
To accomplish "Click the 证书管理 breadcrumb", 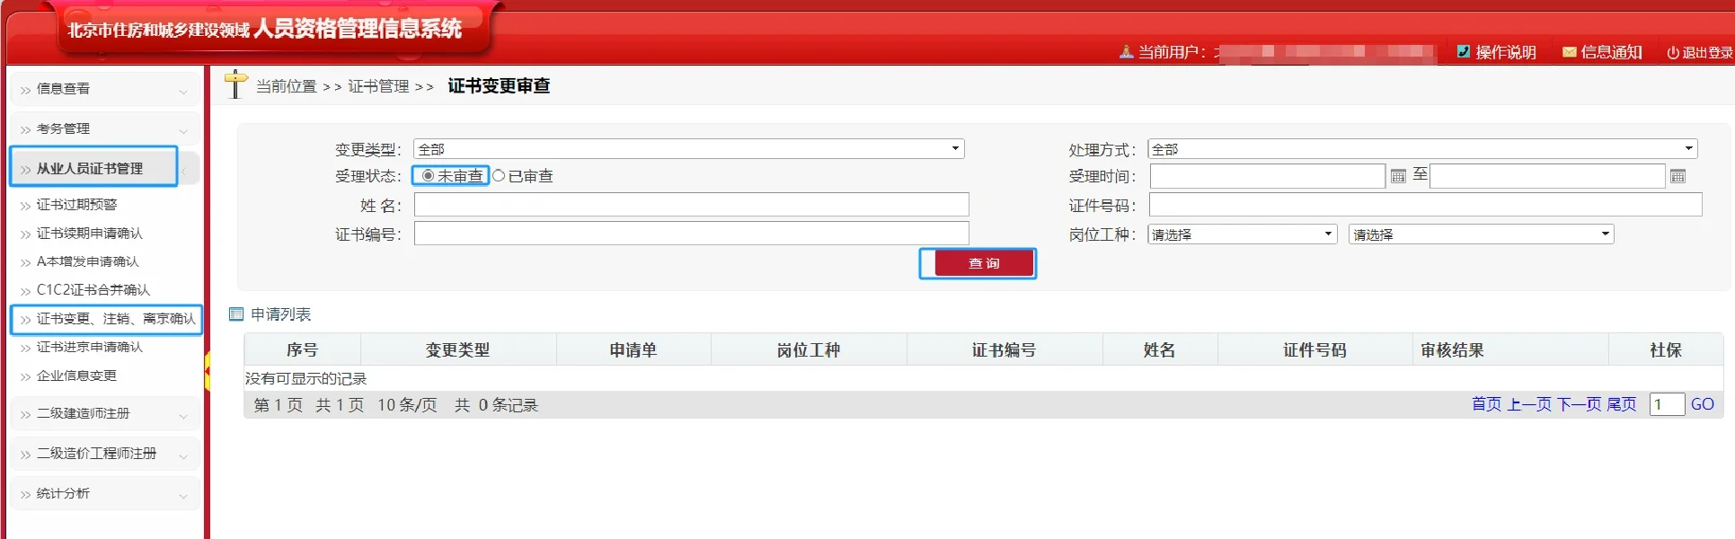I will coord(378,86).
